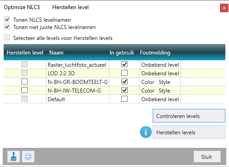
Task: Check Selecteer alle levels voor Herstellen levels
Action: 7,38
